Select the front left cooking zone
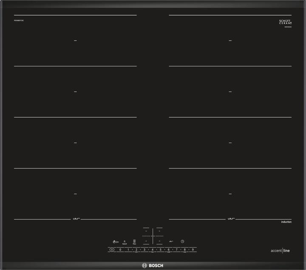This screenshot has width=306, height=270. 146,241
